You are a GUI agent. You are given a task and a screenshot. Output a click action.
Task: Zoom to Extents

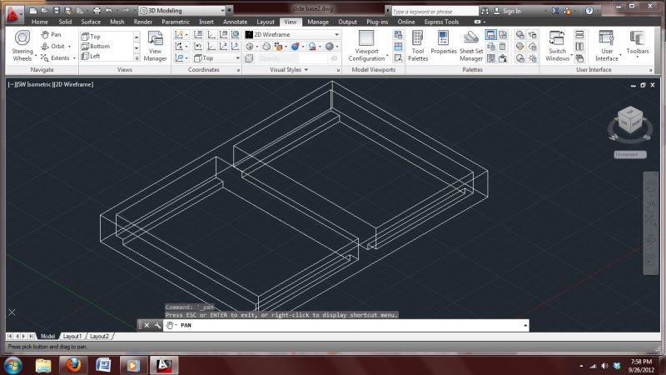[55, 57]
